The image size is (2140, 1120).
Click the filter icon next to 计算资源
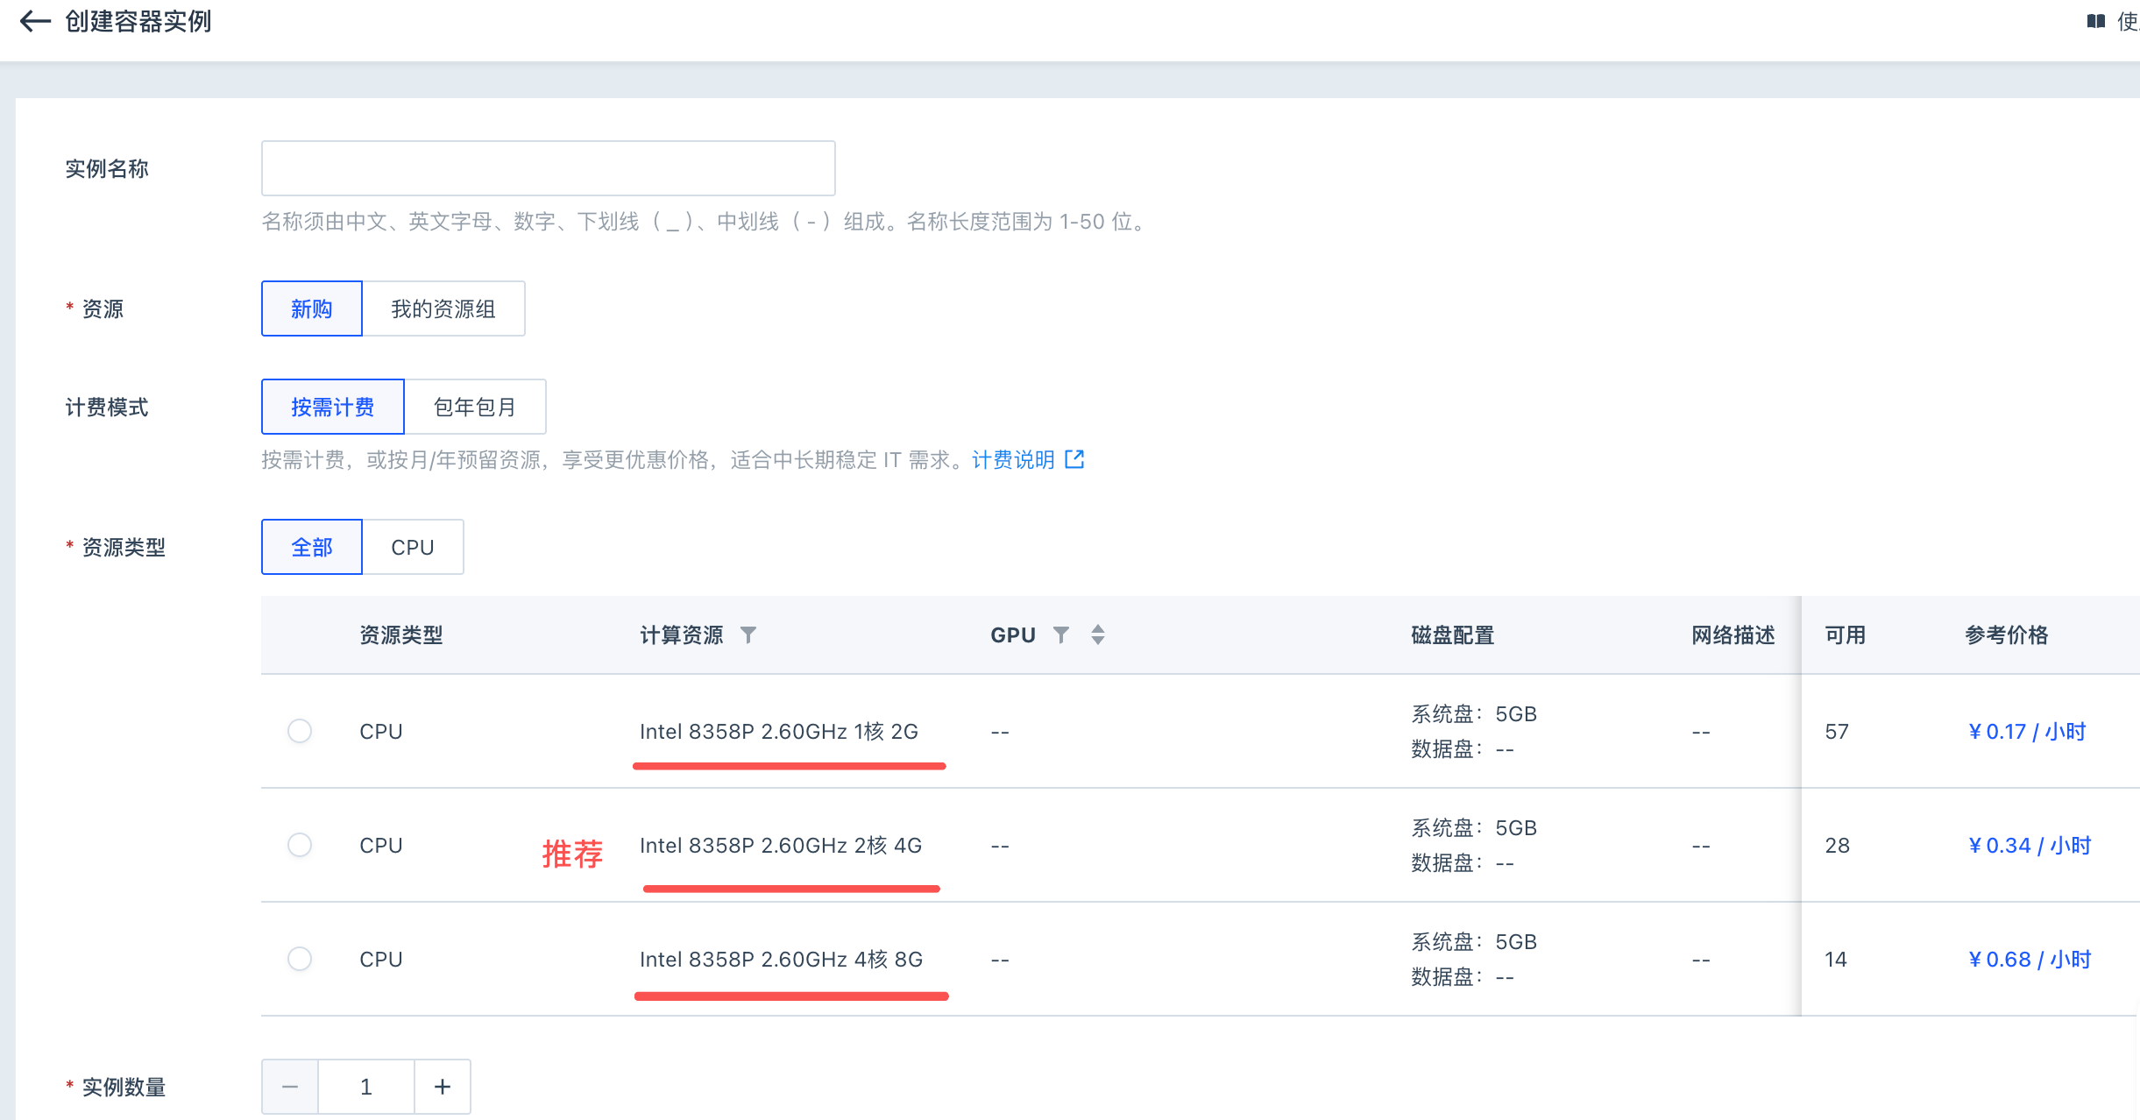tap(748, 634)
